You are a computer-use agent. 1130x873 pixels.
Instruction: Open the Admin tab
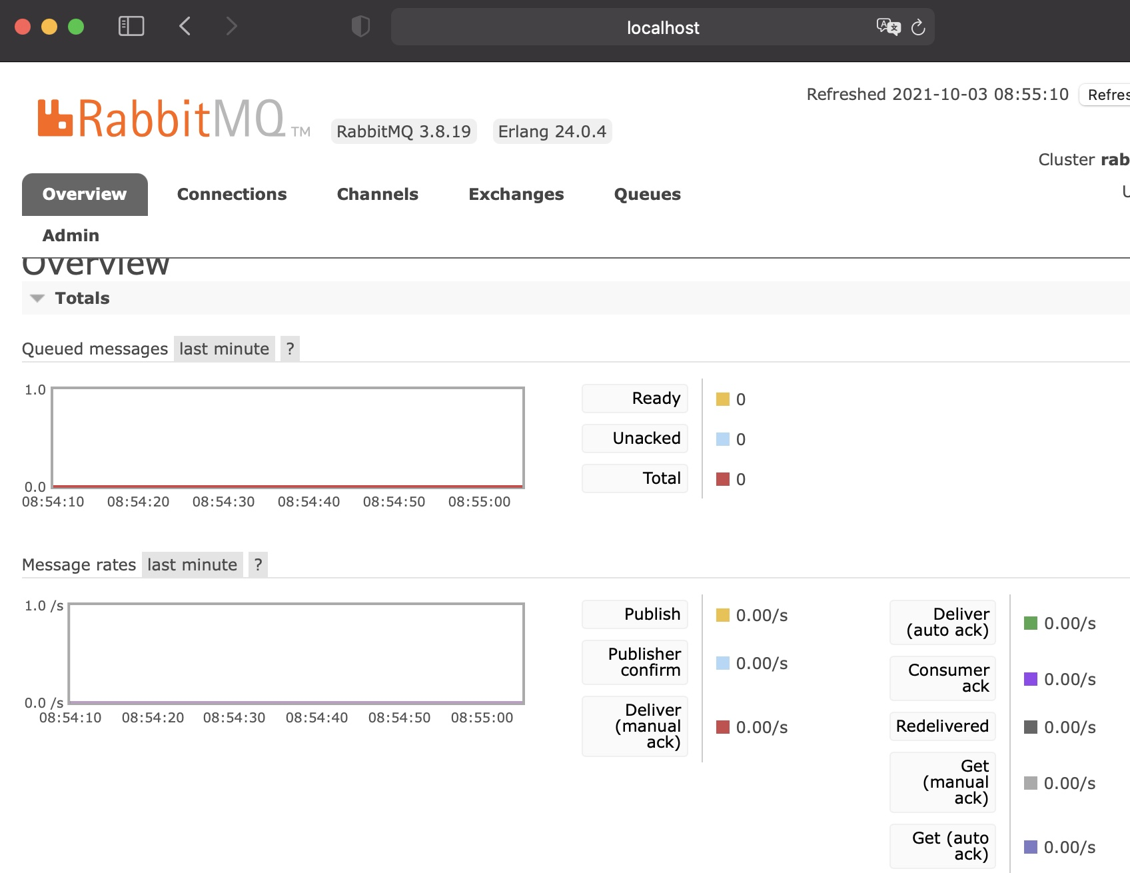[x=71, y=235]
